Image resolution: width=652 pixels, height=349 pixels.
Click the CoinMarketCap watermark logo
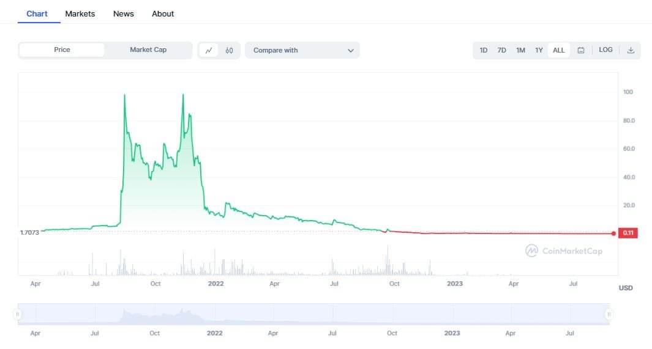564,251
